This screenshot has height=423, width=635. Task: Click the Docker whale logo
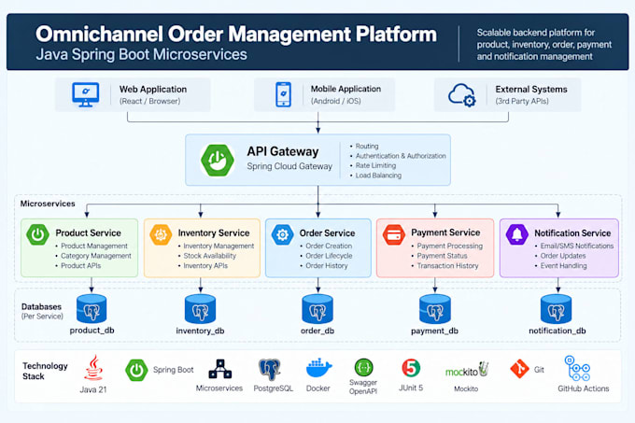click(318, 368)
